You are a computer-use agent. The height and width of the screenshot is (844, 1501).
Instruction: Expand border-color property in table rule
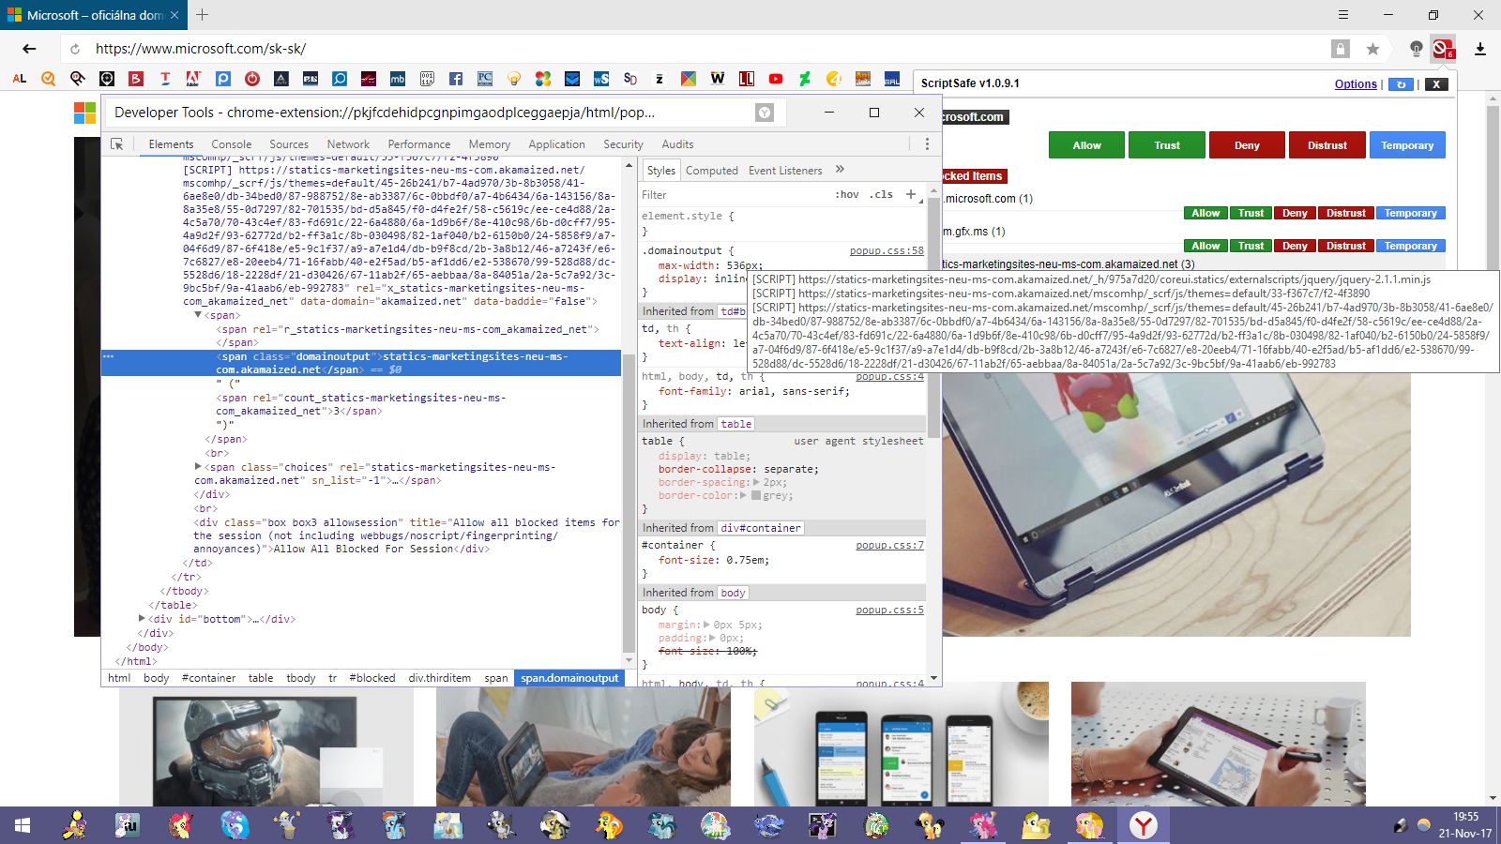click(744, 495)
